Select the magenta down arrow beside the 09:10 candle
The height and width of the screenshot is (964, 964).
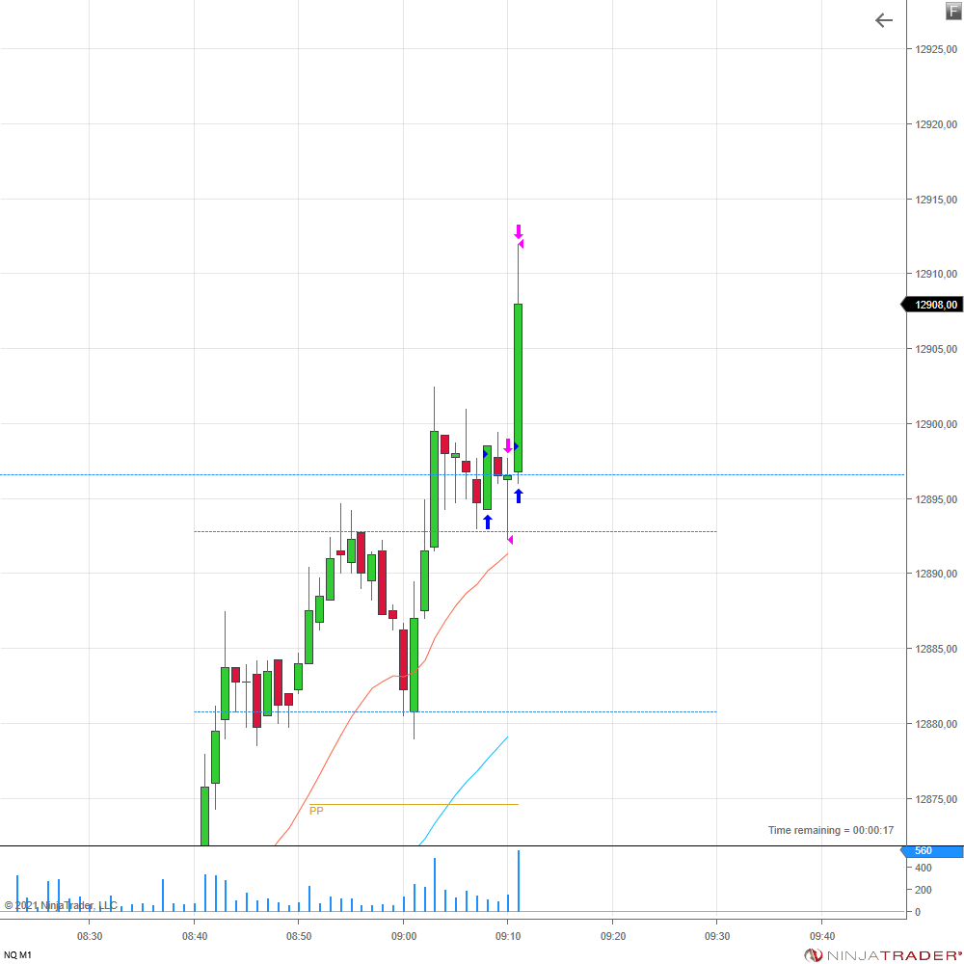[x=507, y=445]
